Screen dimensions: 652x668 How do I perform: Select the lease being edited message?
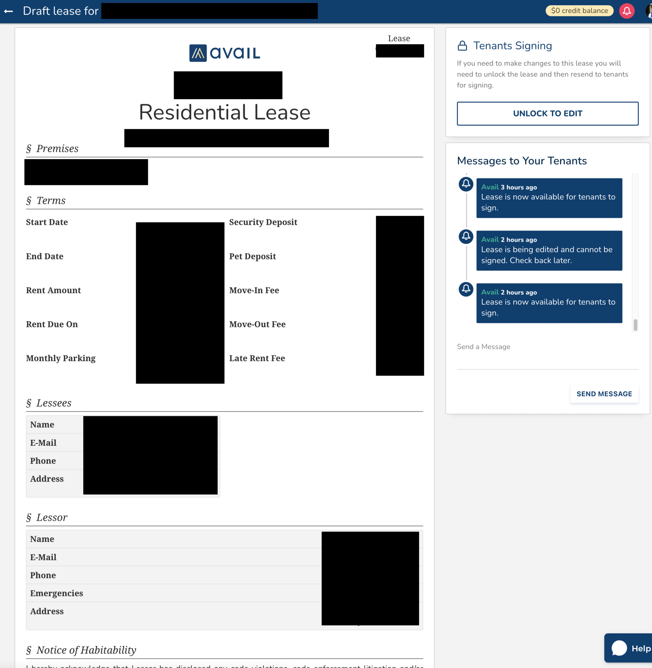tap(549, 250)
